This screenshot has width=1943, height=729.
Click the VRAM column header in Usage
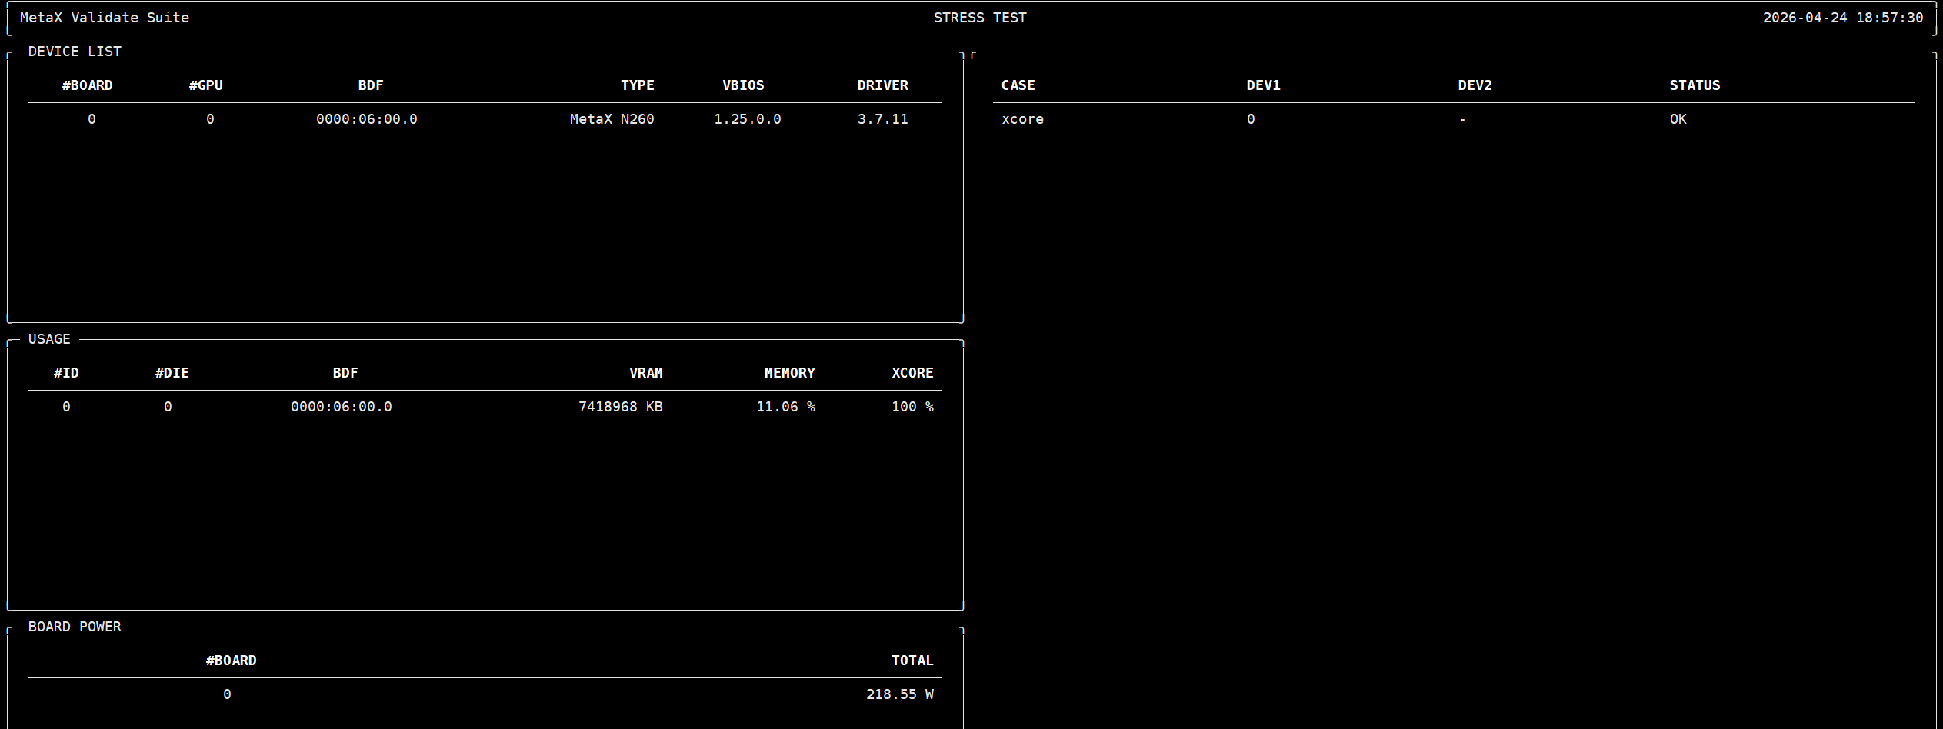646,373
